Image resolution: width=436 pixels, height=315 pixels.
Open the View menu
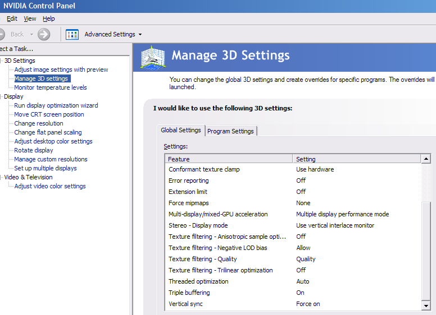pos(30,18)
